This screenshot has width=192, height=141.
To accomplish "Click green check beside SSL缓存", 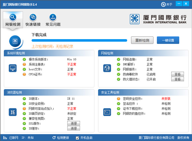I will click(24, 123).
